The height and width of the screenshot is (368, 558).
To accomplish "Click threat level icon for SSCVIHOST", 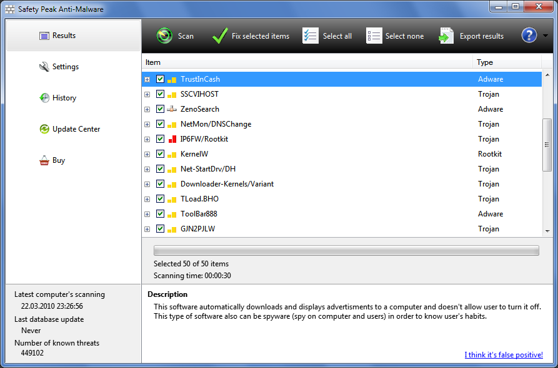I will point(172,95).
